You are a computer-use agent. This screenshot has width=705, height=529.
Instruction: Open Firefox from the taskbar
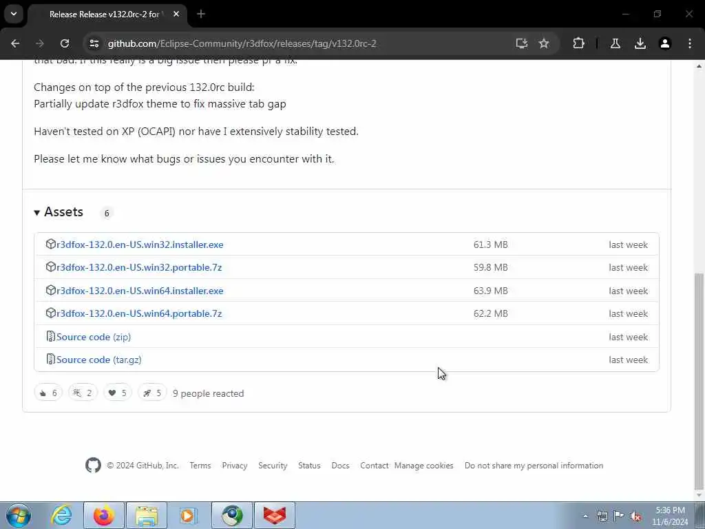pos(104,515)
